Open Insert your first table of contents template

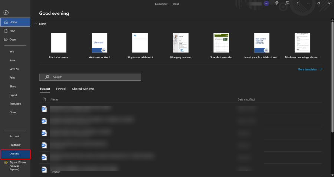coord(262,45)
